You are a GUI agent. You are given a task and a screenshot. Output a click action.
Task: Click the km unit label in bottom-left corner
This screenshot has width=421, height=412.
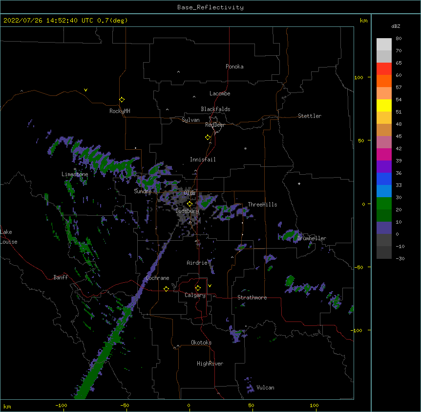pyautogui.click(x=7, y=407)
